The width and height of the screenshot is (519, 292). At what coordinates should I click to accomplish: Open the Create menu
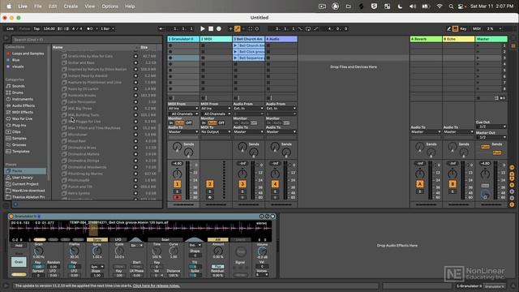71,6
